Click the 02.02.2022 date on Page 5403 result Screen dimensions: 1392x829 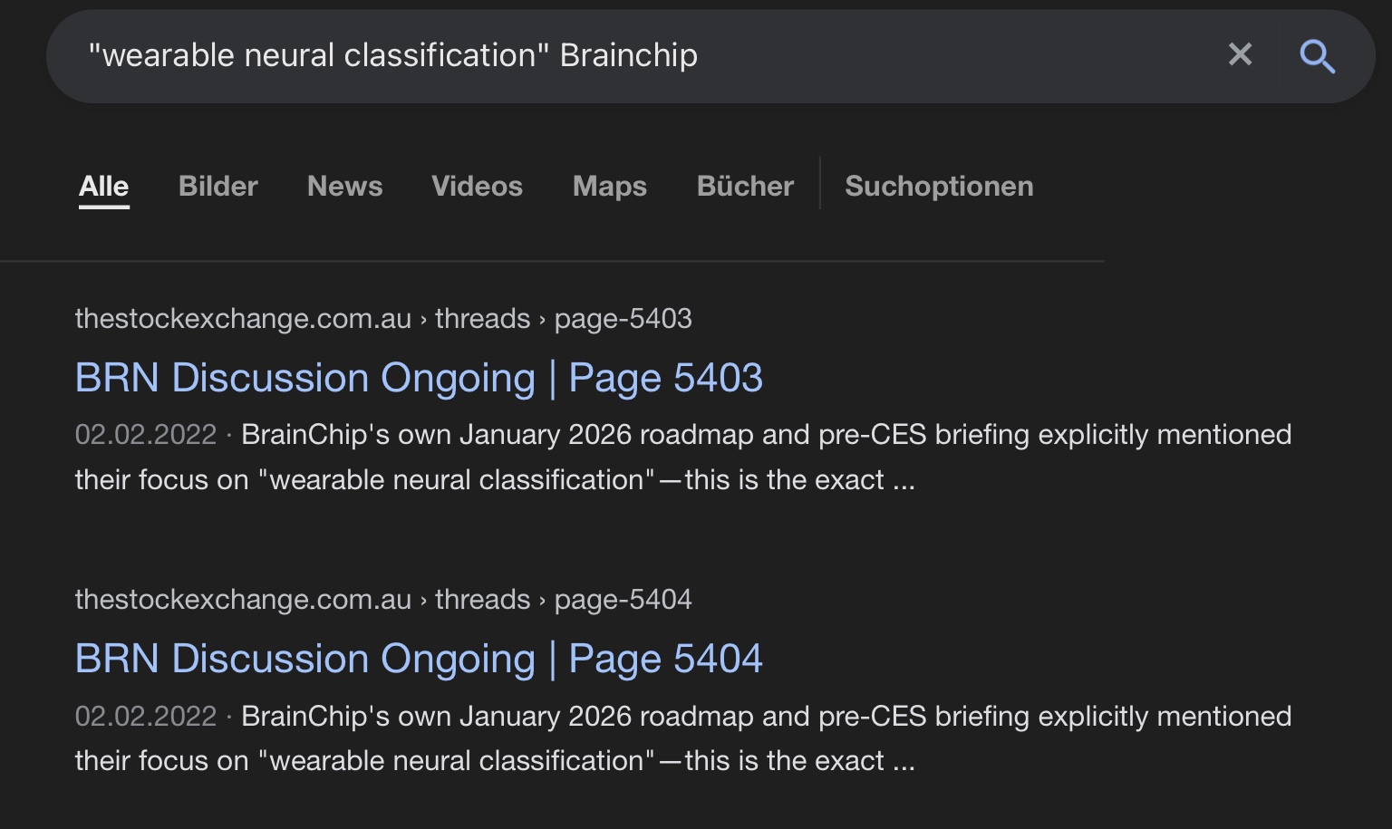(145, 435)
